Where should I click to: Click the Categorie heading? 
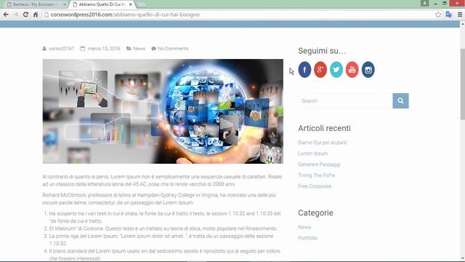click(x=315, y=213)
